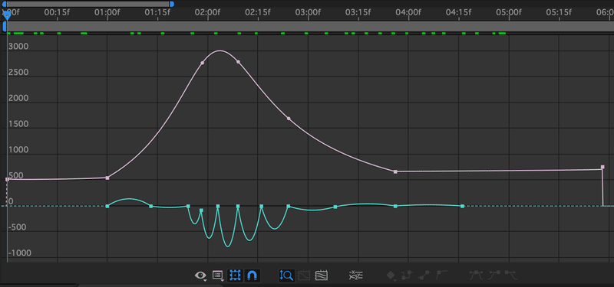Click the convert keyframes to Linear icon
Screen dimensions: 614x287
(424, 275)
